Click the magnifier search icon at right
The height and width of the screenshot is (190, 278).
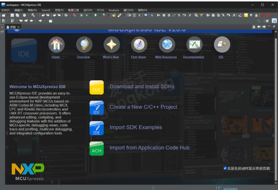(x=259, y=21)
